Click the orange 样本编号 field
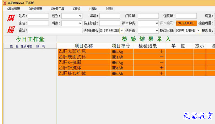 pyautogui.click(x=186, y=23)
